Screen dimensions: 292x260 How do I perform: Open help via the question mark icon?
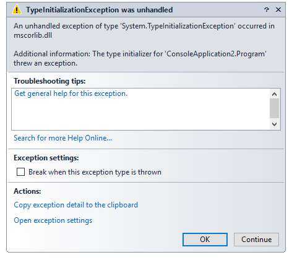[x=267, y=9]
